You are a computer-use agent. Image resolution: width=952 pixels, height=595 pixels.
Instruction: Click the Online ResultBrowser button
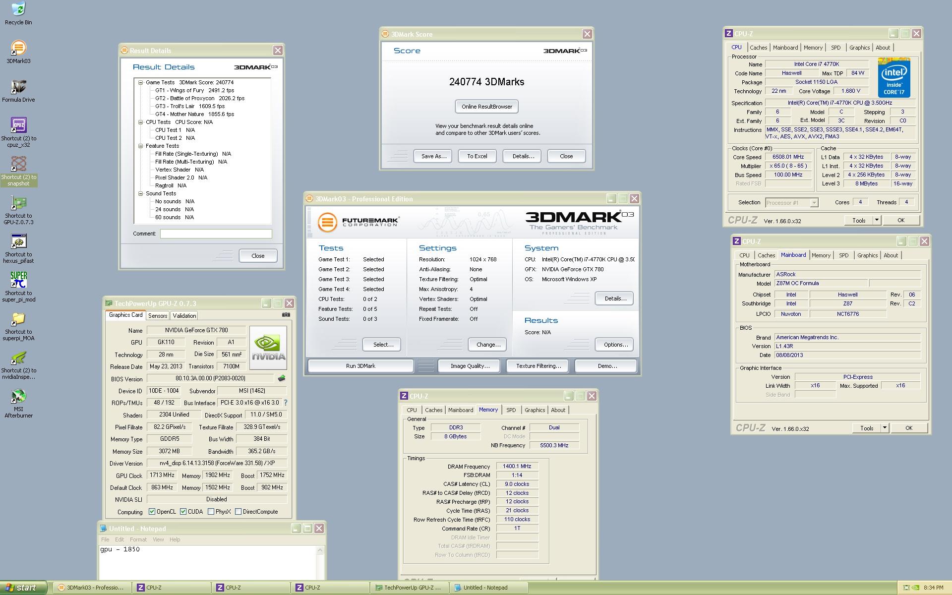pos(487,107)
